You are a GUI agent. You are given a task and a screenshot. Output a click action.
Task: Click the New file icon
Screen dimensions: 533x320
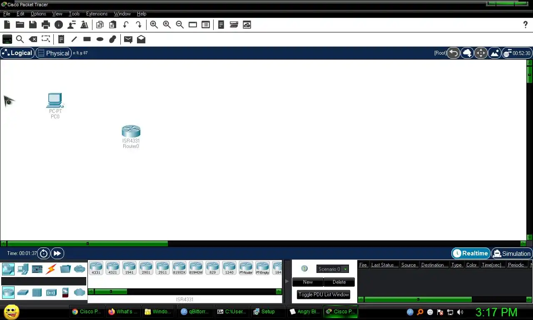pos(7,25)
